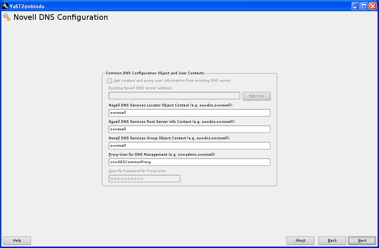This screenshot has width=379, height=248.
Task: Close the YaST2 window
Action: 373,6
